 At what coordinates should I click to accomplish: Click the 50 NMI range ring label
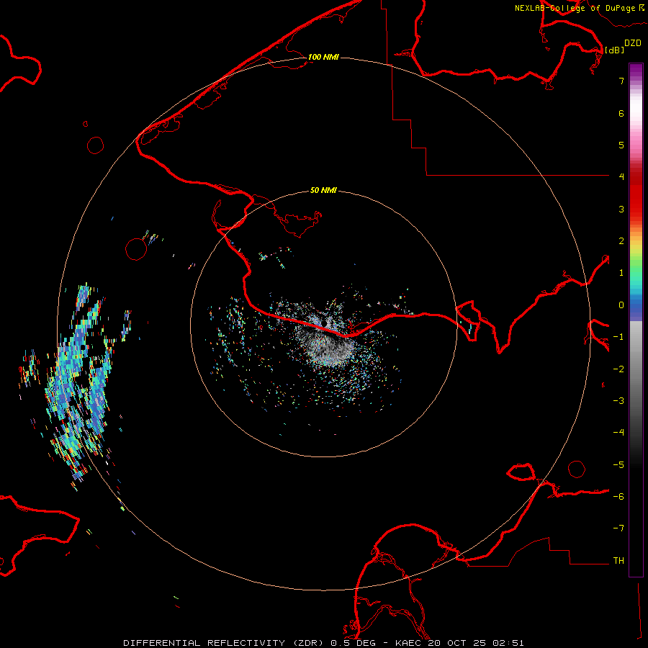tap(323, 190)
